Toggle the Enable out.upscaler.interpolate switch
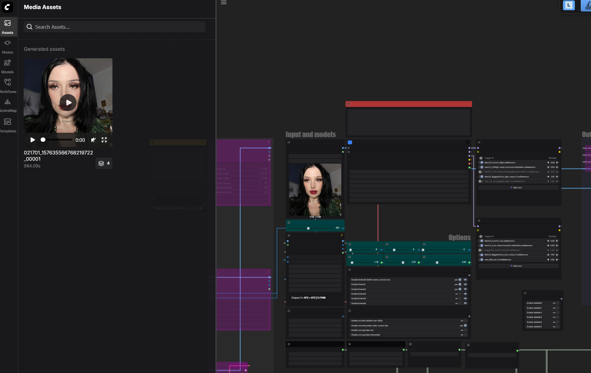The image size is (591, 373). (x=466, y=335)
